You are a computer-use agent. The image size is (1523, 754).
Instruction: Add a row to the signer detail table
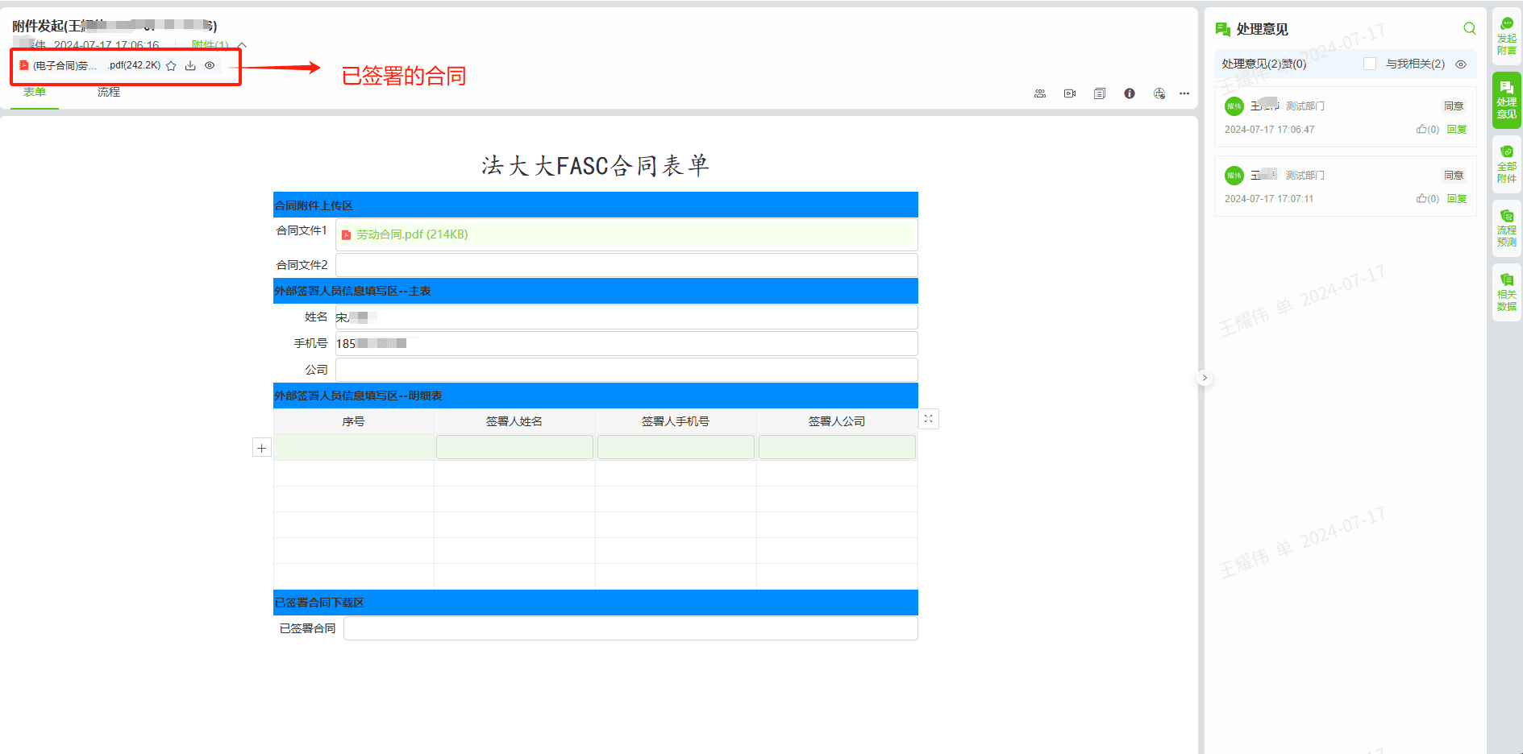[262, 448]
